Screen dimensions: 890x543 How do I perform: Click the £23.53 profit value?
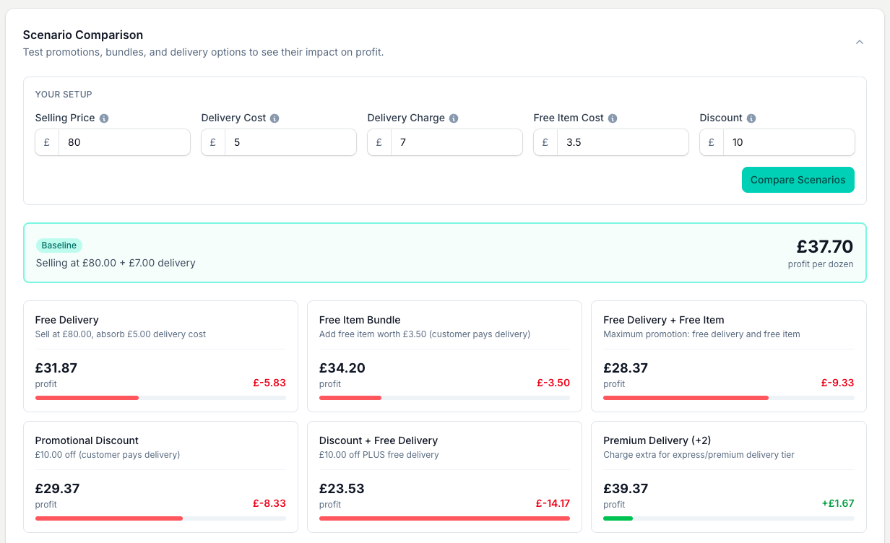(x=342, y=489)
